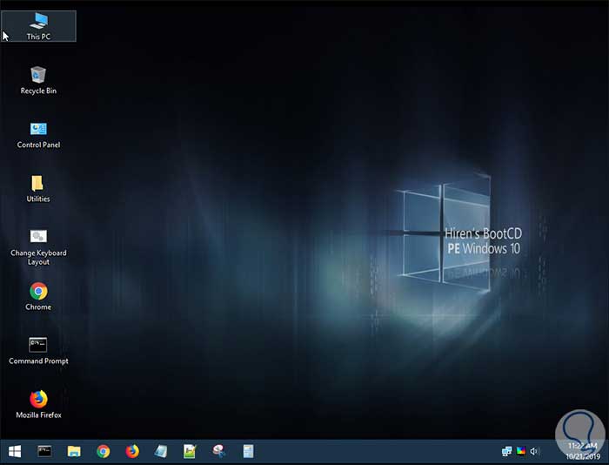Open the green image editor taskbar icon
Screen dimensions: 609x465
[190, 451]
